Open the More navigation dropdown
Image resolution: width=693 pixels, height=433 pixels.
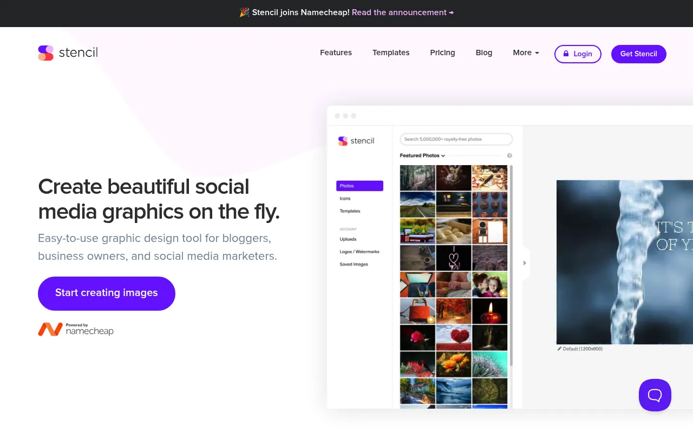(x=525, y=53)
